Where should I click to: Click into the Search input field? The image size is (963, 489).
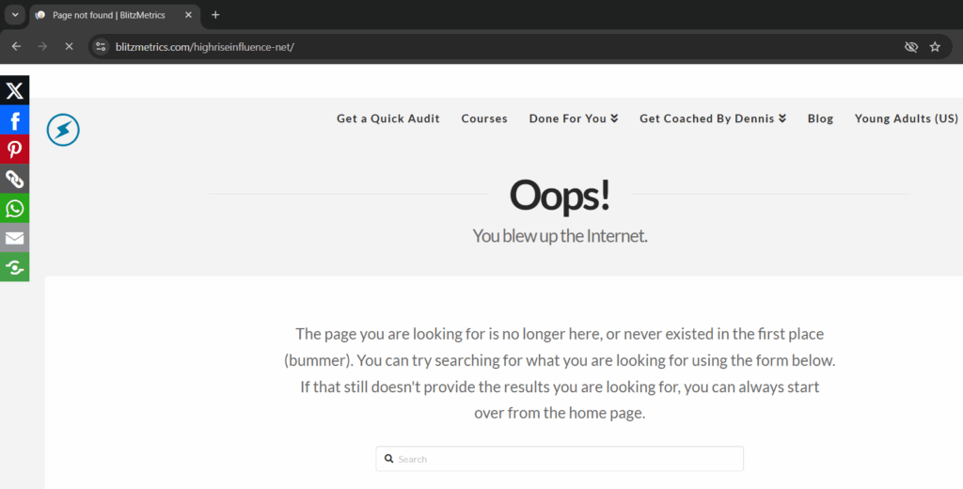coord(564,459)
